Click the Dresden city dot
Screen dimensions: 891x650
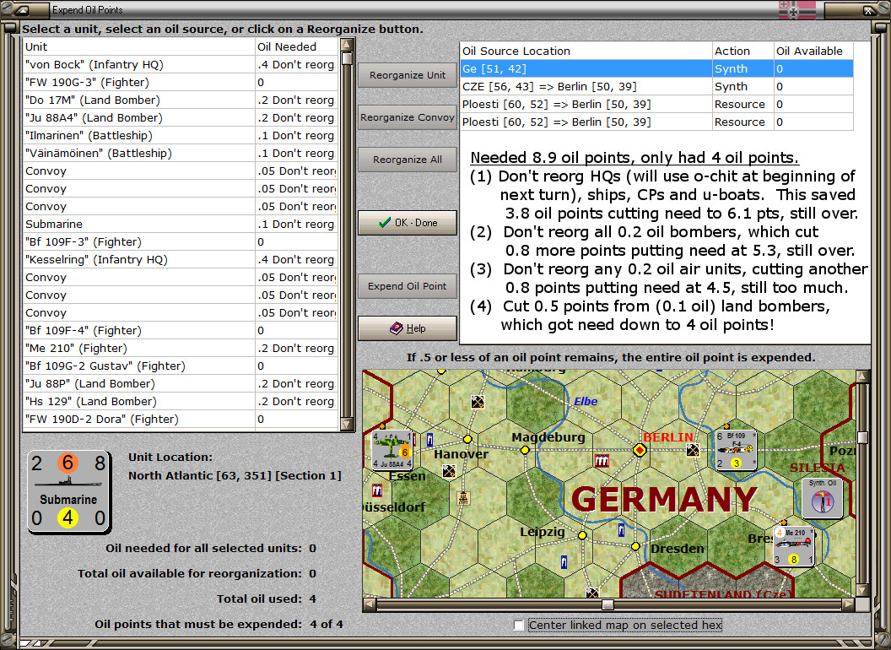(x=635, y=546)
